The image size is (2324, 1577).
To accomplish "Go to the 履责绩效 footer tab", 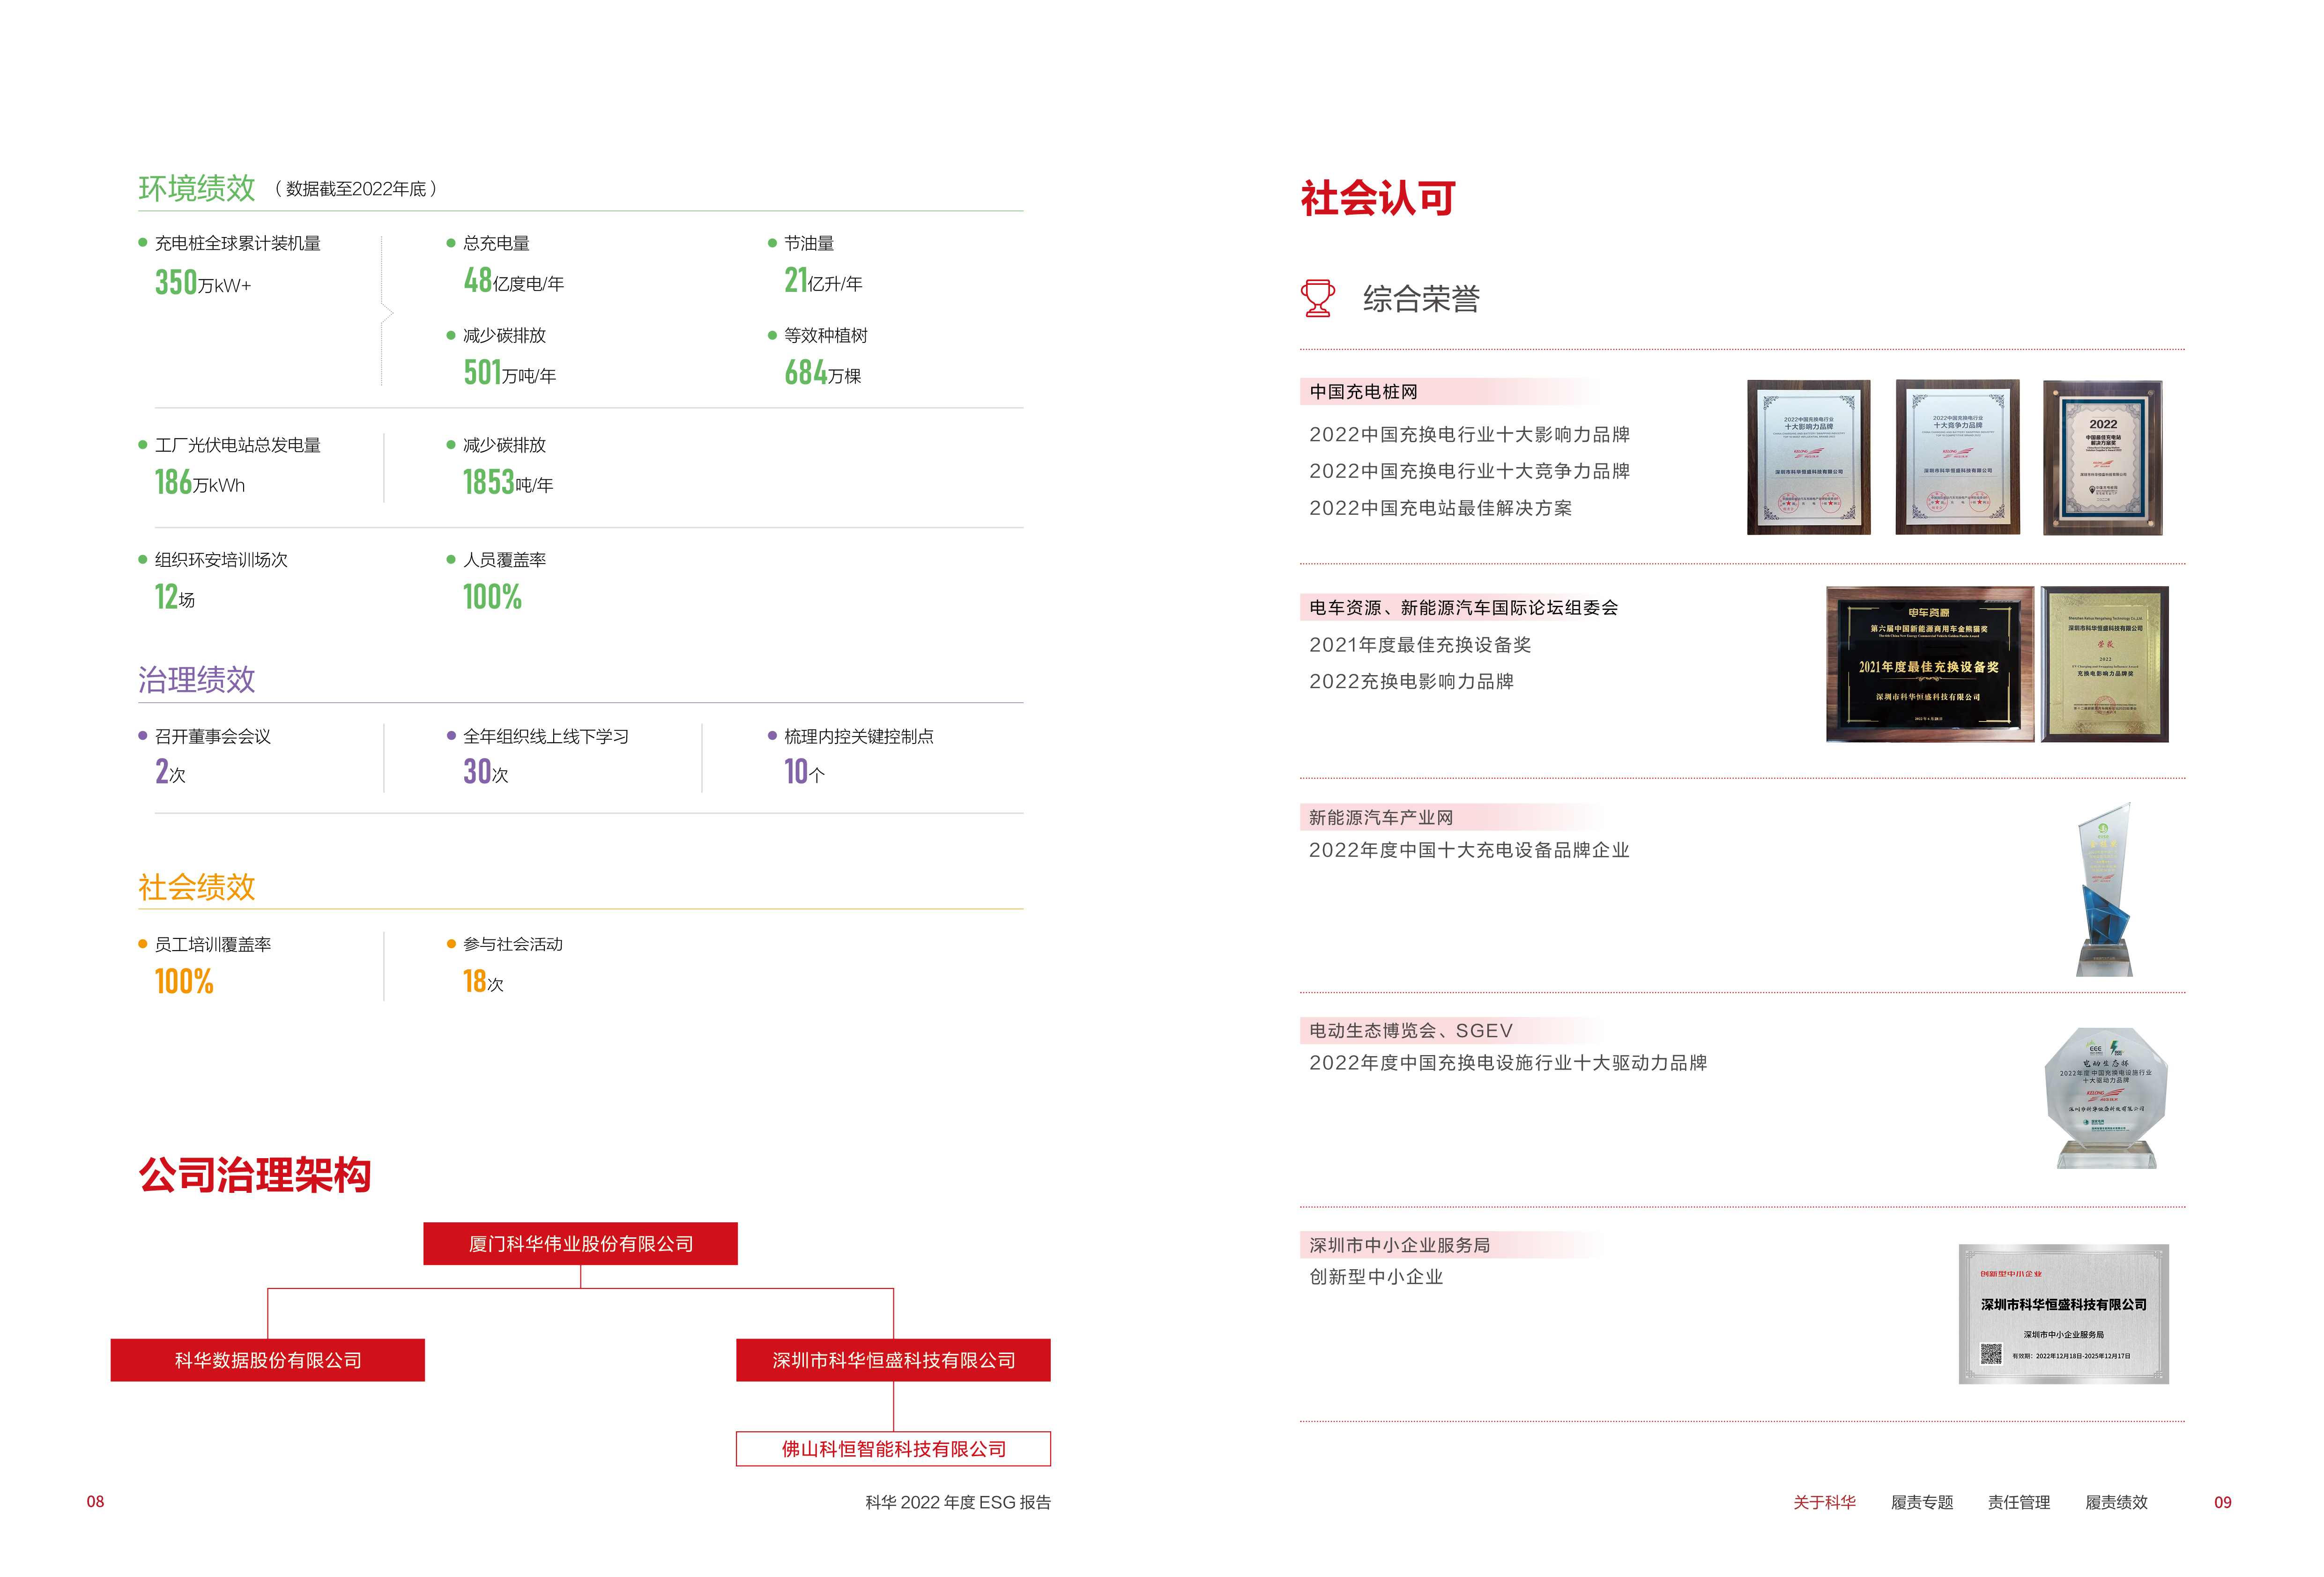I will pyautogui.click(x=2116, y=1501).
